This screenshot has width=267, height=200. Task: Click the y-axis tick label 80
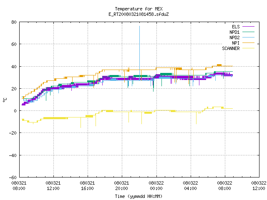[14, 22]
